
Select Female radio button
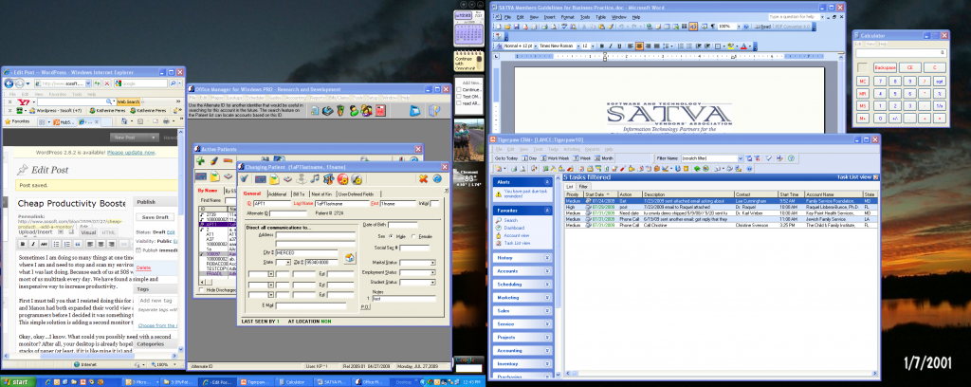click(413, 236)
